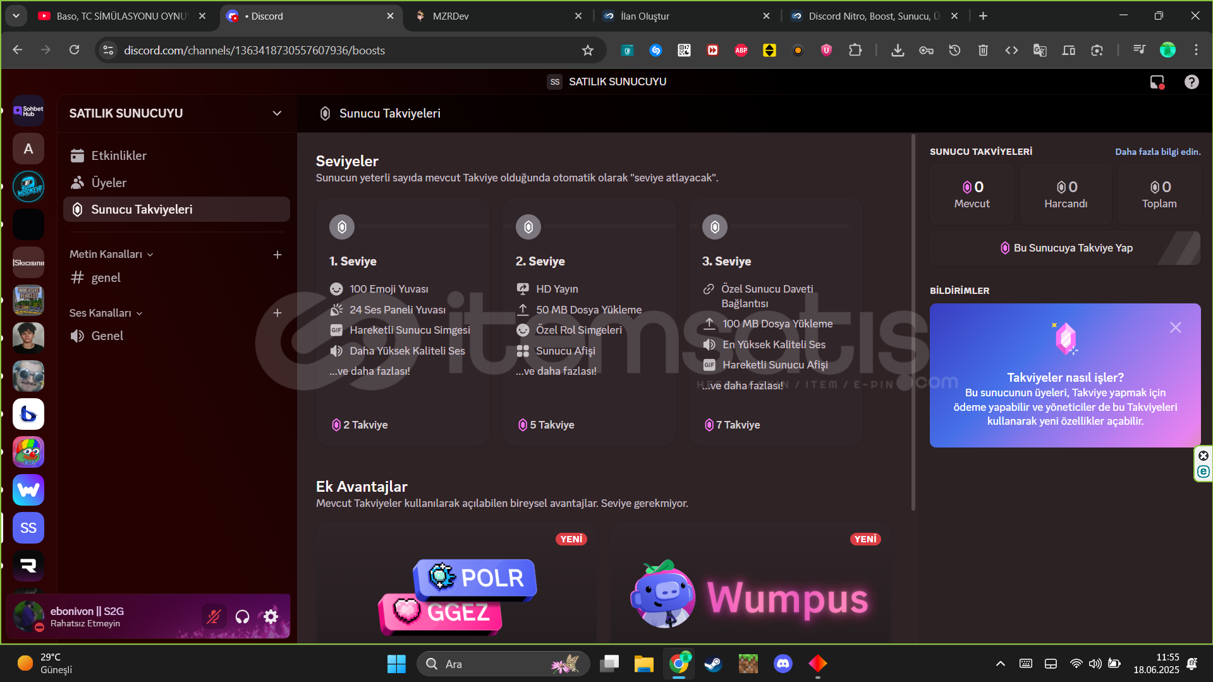Switch to the İlan Oluştur tab
Image resolution: width=1213 pixels, height=682 pixels.
pos(686,16)
